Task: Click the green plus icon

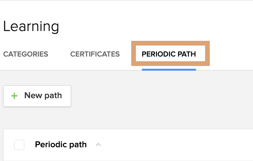Action: (15, 96)
